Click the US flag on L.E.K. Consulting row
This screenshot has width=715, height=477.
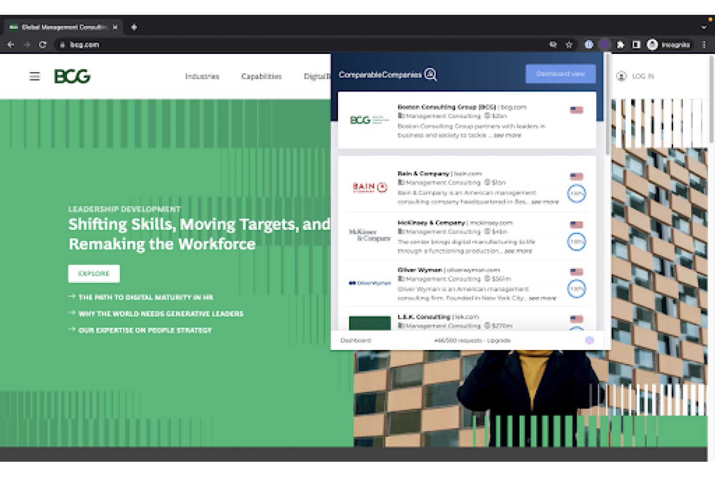[x=577, y=319]
